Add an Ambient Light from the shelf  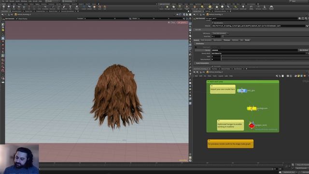pyautogui.click(x=243, y=7)
